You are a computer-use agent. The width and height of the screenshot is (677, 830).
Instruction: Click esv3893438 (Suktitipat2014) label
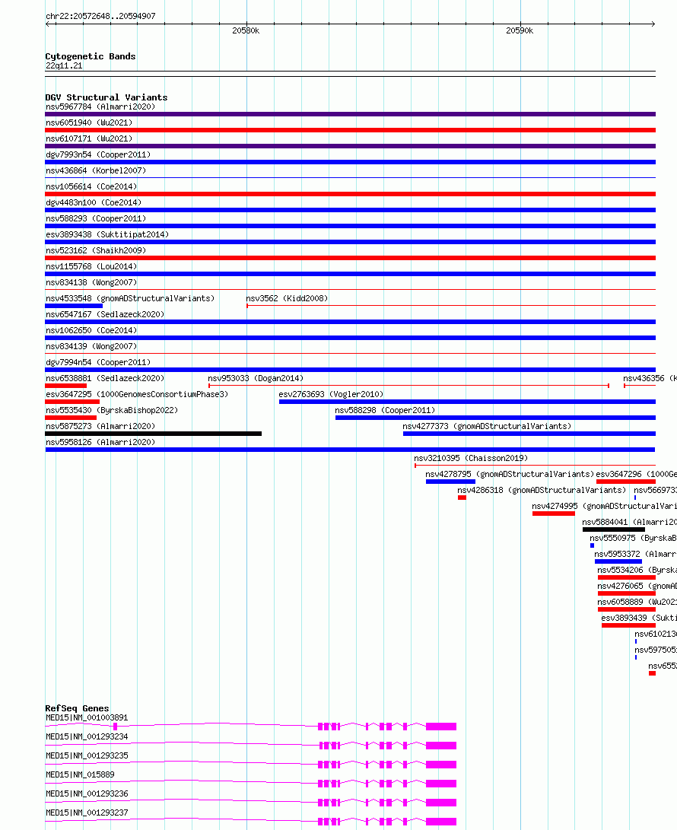107,234
